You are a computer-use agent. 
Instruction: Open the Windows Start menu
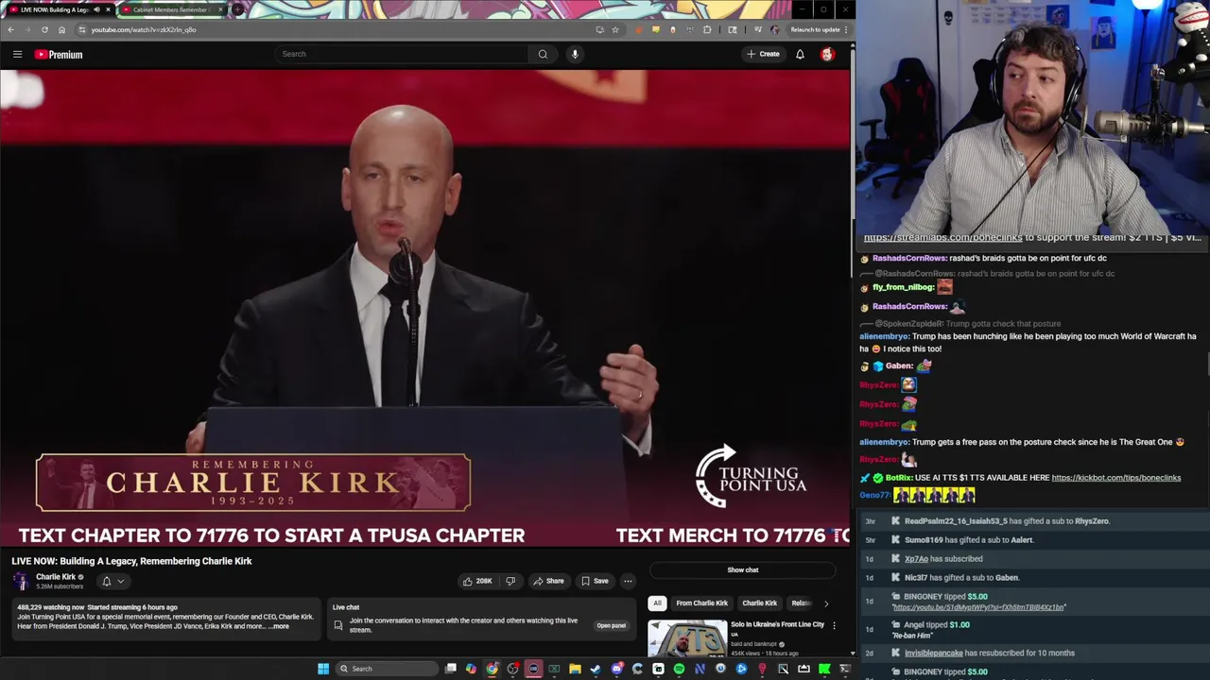pyautogui.click(x=323, y=669)
